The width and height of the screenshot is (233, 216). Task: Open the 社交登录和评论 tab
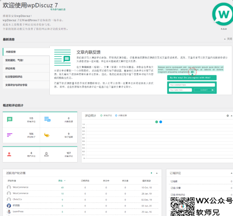(x=26, y=77)
